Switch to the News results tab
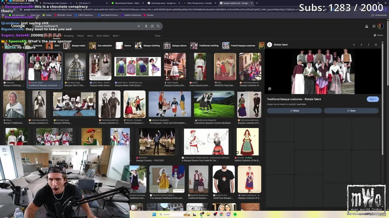 (x=90, y=36)
